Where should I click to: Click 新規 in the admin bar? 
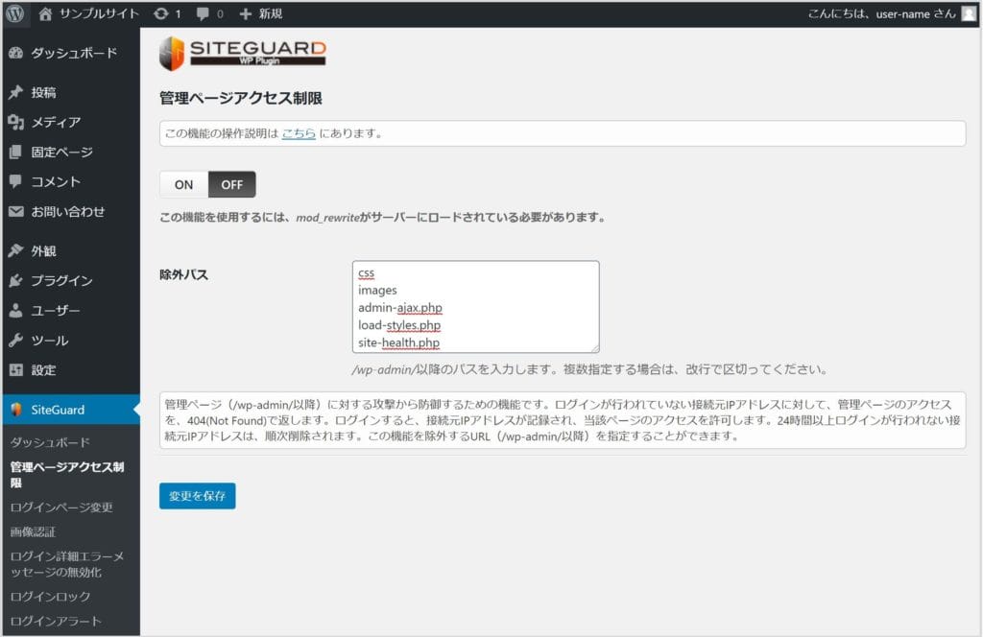pyautogui.click(x=271, y=13)
